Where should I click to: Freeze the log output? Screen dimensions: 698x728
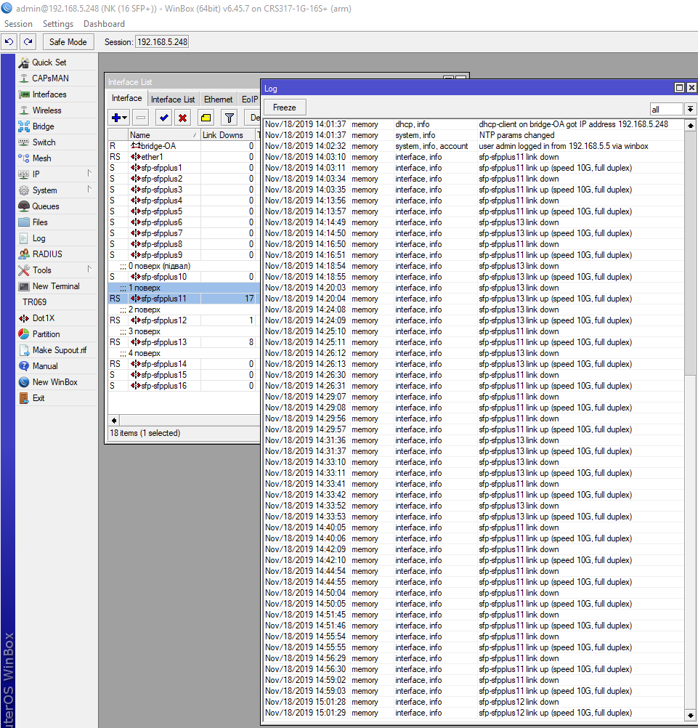[285, 108]
